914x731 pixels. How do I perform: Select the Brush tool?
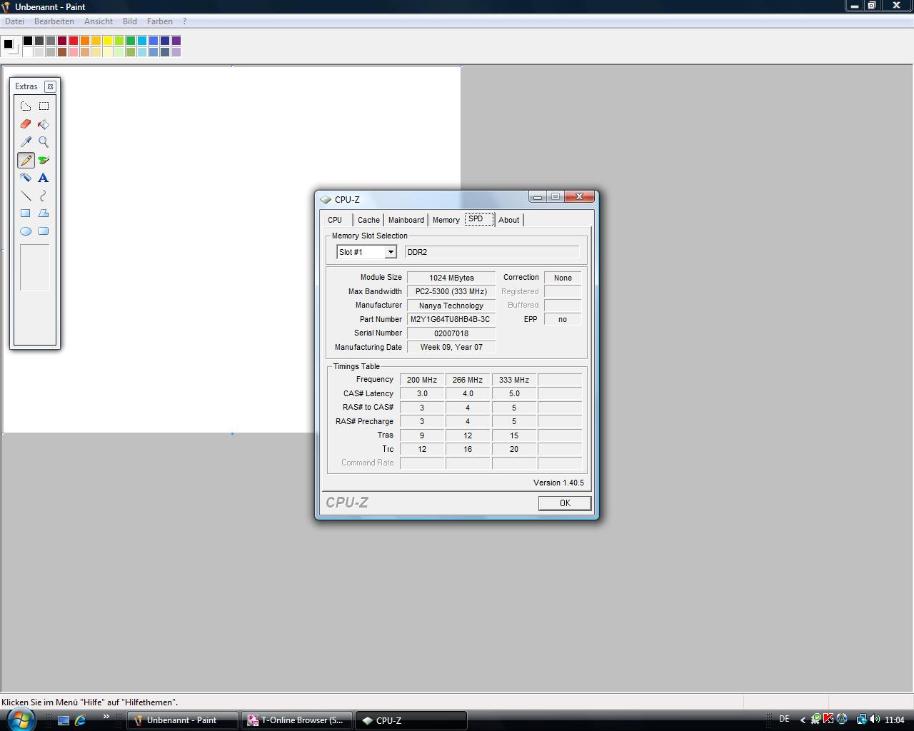pyautogui.click(x=44, y=160)
